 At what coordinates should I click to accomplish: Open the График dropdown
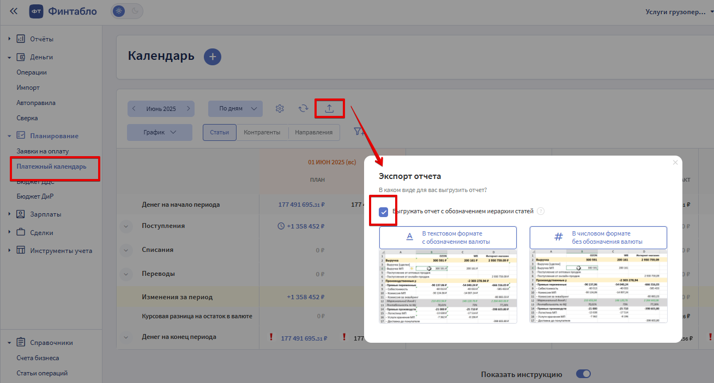(160, 132)
